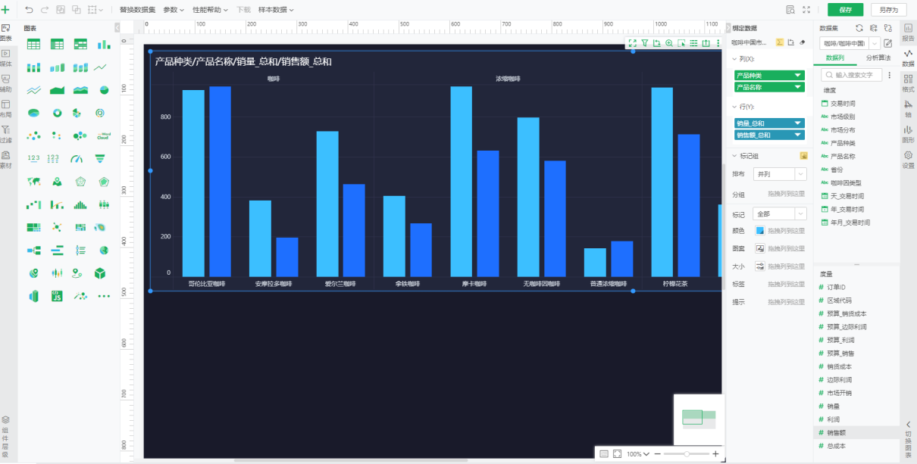Collapse the 行(Y) section
Screen dimensions: 917x464
[736, 106]
